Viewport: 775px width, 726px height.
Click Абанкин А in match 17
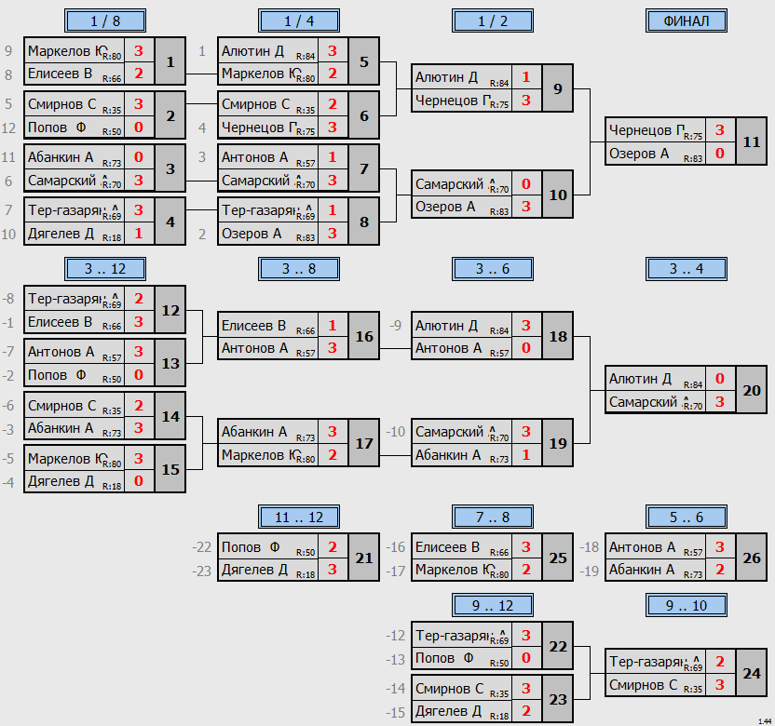(x=254, y=432)
